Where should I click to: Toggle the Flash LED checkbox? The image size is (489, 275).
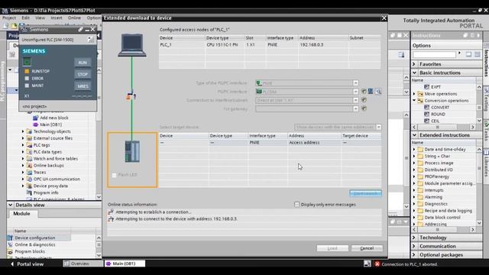[114, 175]
